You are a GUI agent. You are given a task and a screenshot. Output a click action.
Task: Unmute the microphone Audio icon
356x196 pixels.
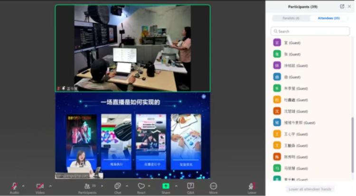pyautogui.click(x=14, y=186)
